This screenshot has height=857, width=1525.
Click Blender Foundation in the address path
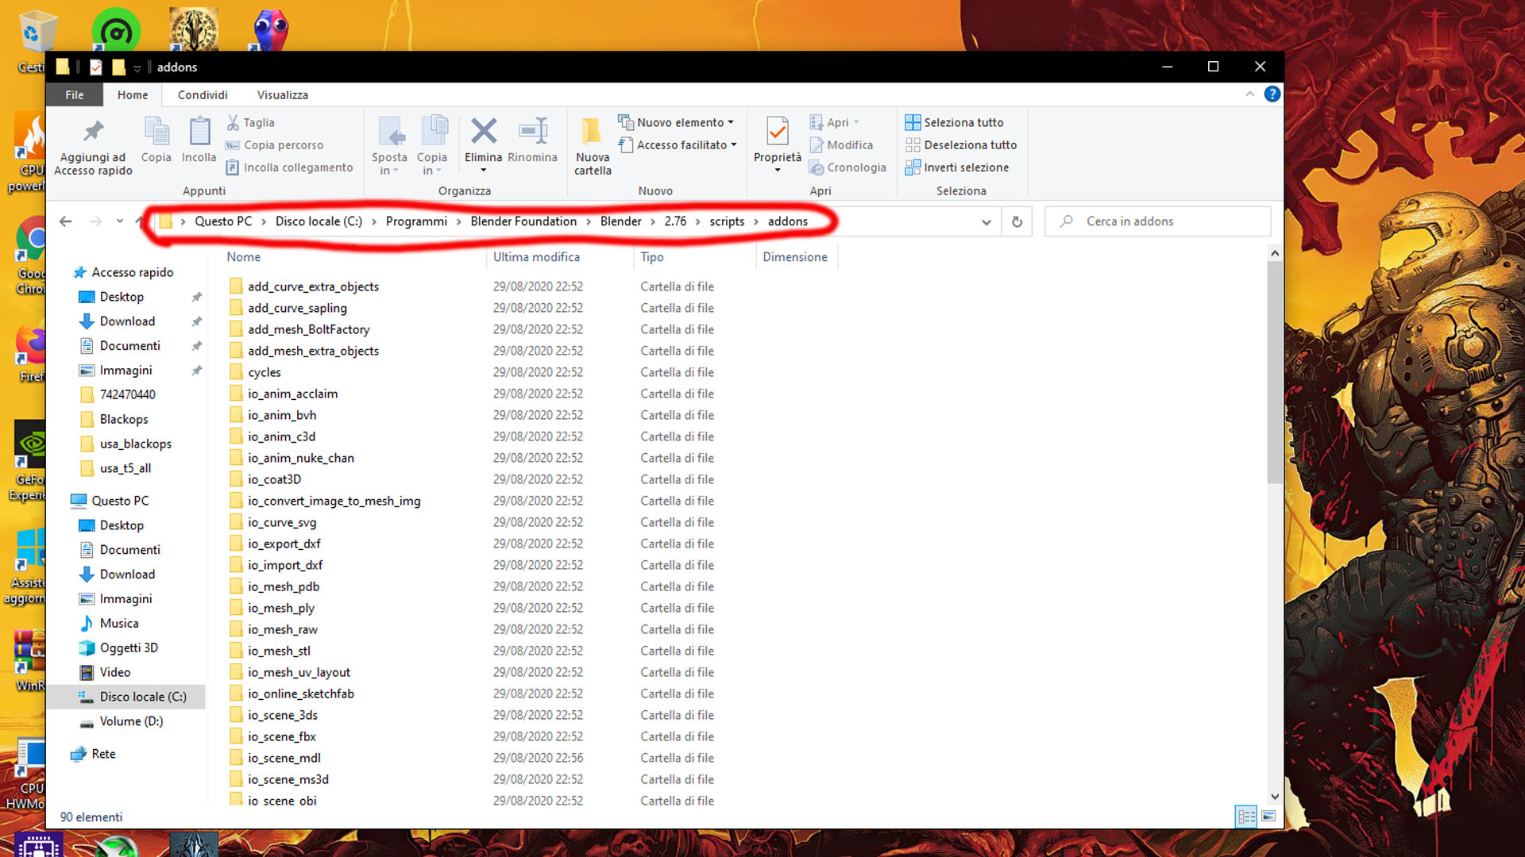pos(523,221)
